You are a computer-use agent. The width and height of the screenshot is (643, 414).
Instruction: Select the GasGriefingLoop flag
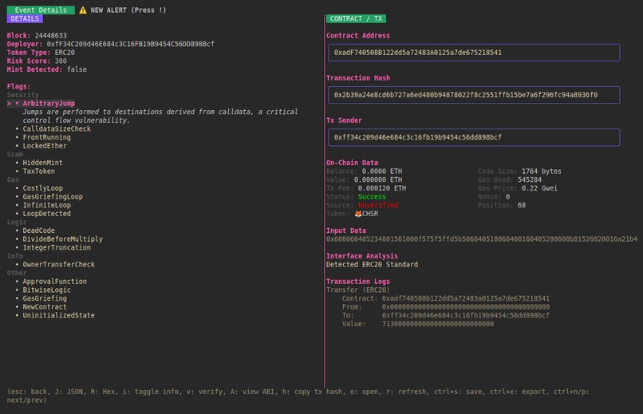pos(53,197)
